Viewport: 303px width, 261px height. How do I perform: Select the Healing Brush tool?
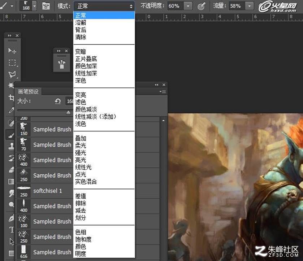coord(11,123)
